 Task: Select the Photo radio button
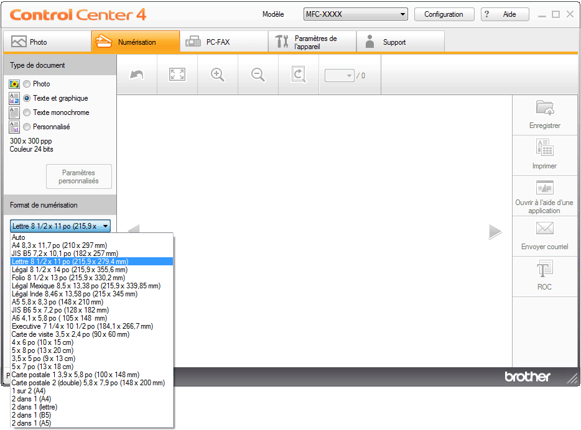coord(27,84)
